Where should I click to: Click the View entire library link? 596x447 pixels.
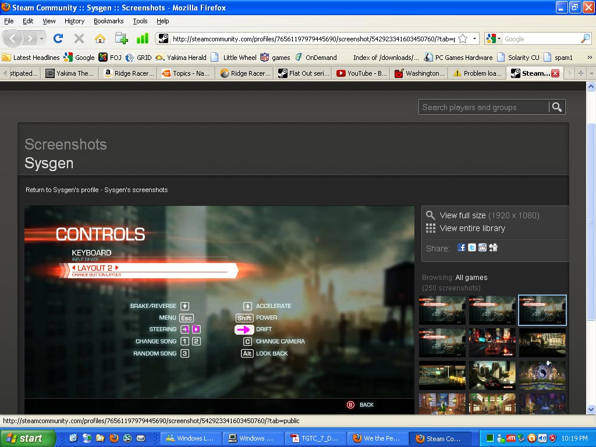473,228
